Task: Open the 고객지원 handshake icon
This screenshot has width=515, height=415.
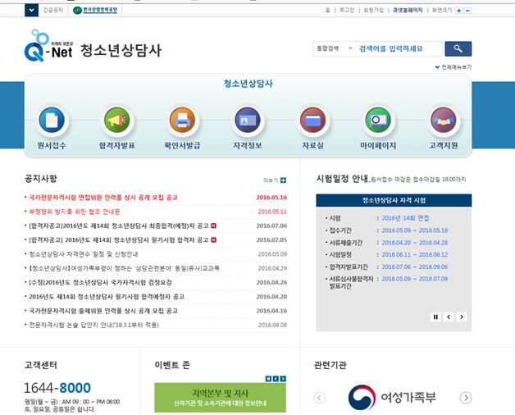Action: click(x=444, y=120)
